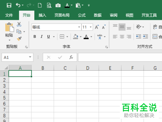Toggle Underline formatting
Image resolution: width=162 pixels, height=122 pixels.
tap(49, 37)
